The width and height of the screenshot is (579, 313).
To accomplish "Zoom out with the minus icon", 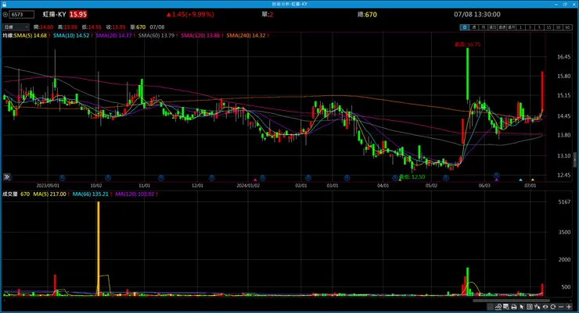I will tap(560, 307).
